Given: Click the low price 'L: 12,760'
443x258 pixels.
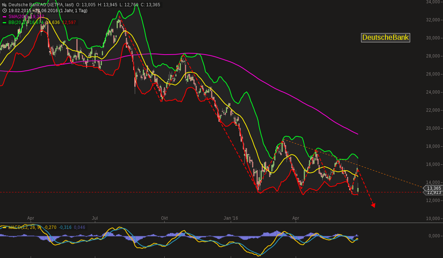Looking at the screenshot, I should 129,5.
